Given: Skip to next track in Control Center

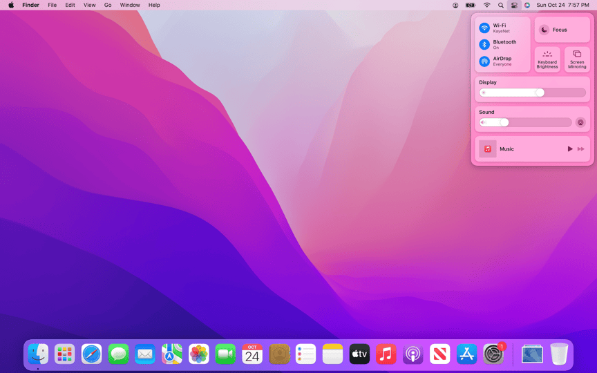Looking at the screenshot, I should click(581, 149).
